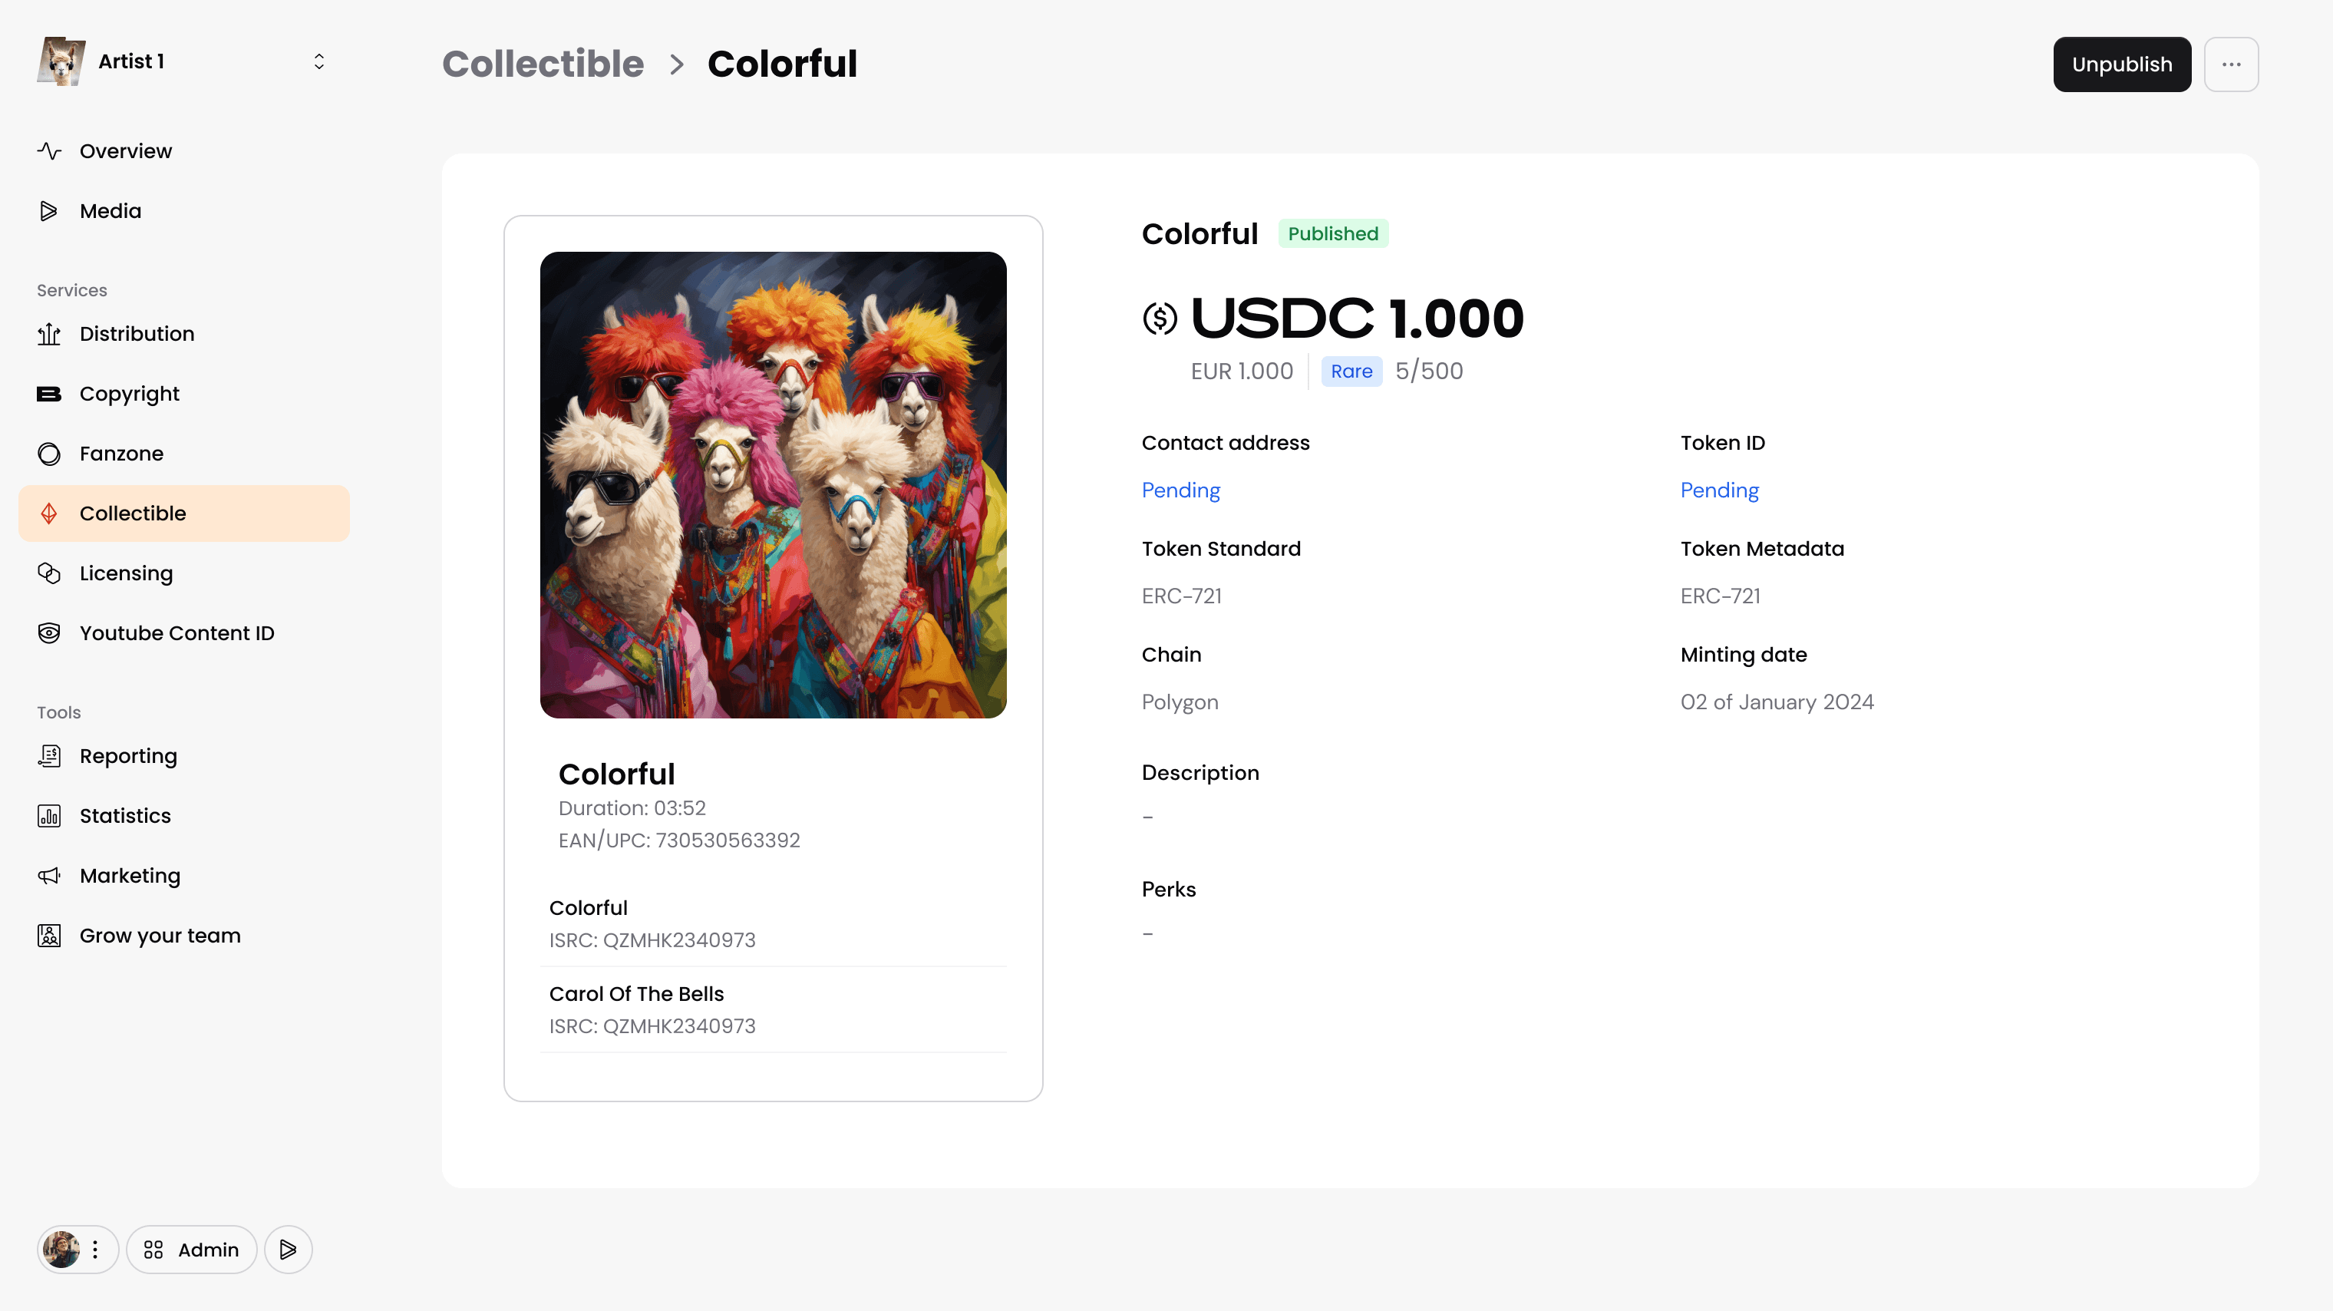The image size is (2333, 1311).
Task: Click the Statistics chart icon
Action: [x=49, y=817]
